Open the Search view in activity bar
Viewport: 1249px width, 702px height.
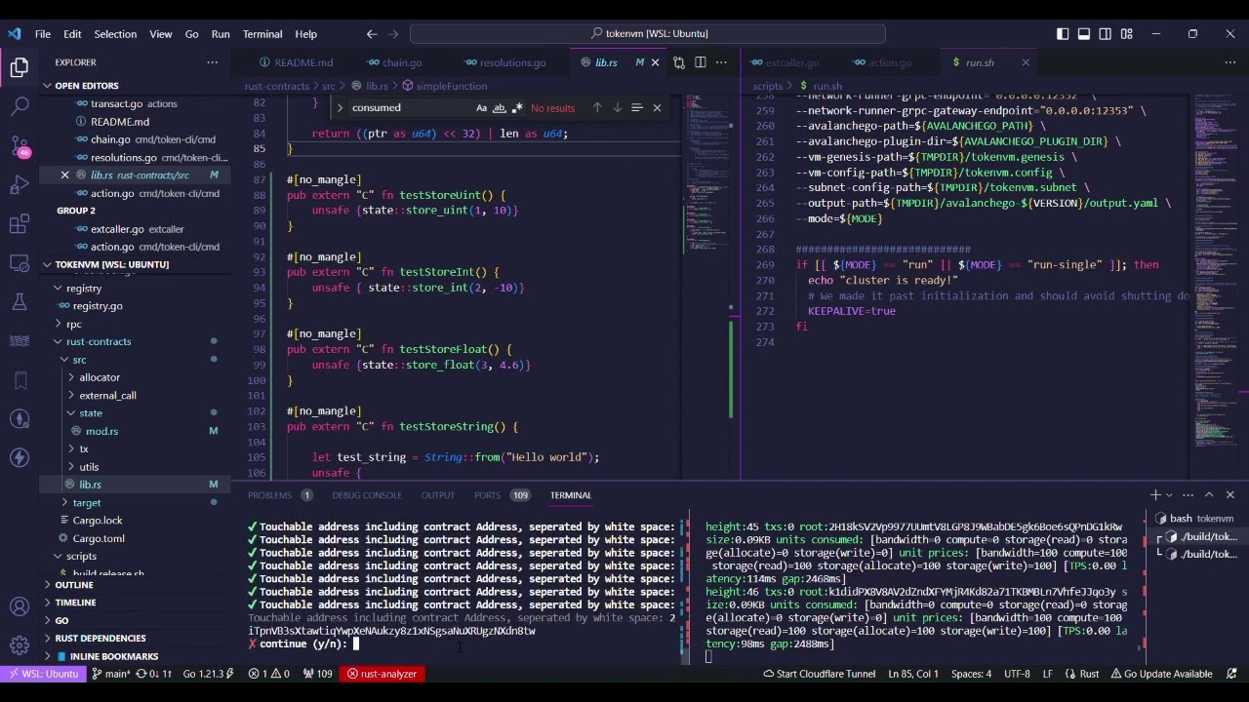click(20, 106)
